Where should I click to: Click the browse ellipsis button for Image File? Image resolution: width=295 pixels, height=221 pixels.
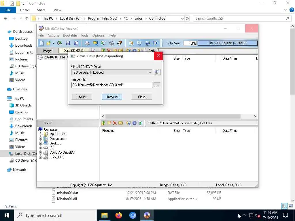click(157, 85)
